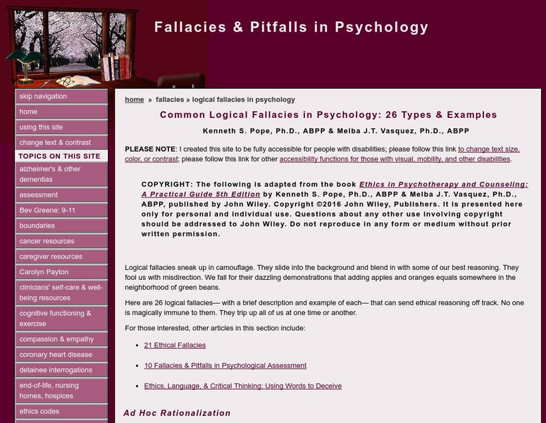Screen dimensions: 546x423
Task: Go to the 'assessment' topic
Action: click(61, 195)
